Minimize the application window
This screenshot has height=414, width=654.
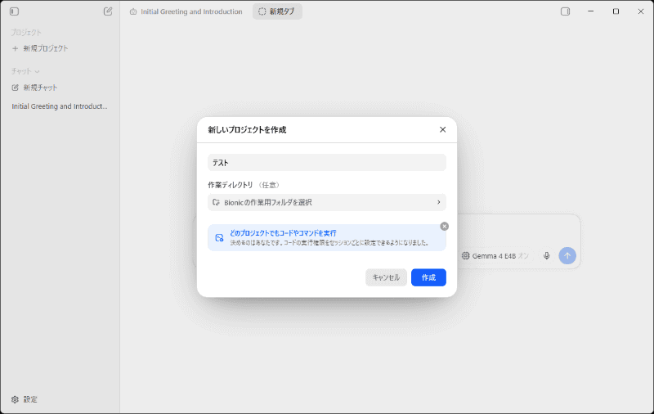[x=590, y=11]
